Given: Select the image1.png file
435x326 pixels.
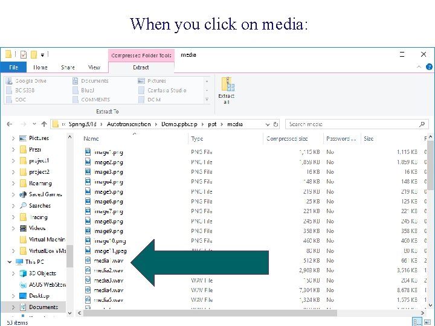Looking at the screenshot, I should (x=104, y=152).
